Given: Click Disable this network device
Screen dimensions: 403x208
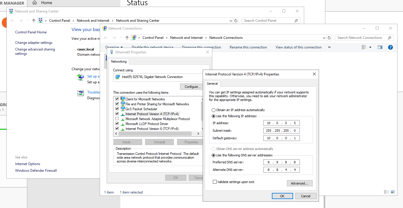Looking at the screenshot, I should (152, 47).
